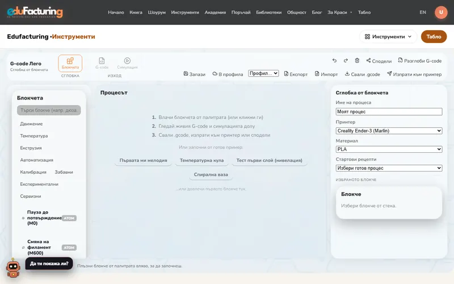Image resolution: width=454 pixels, height=284 pixels.
Task: Select the Екструзия block category
Action: coord(31,148)
